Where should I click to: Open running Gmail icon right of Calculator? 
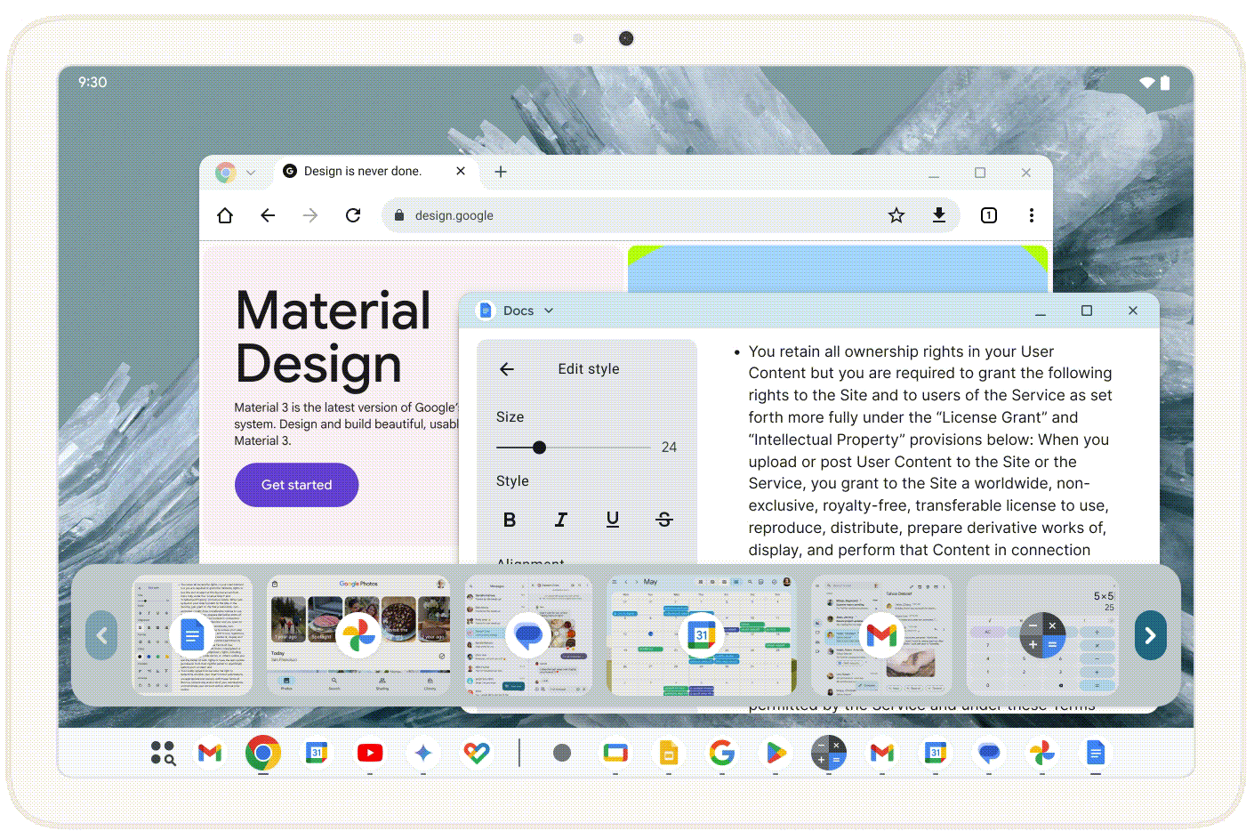(882, 754)
